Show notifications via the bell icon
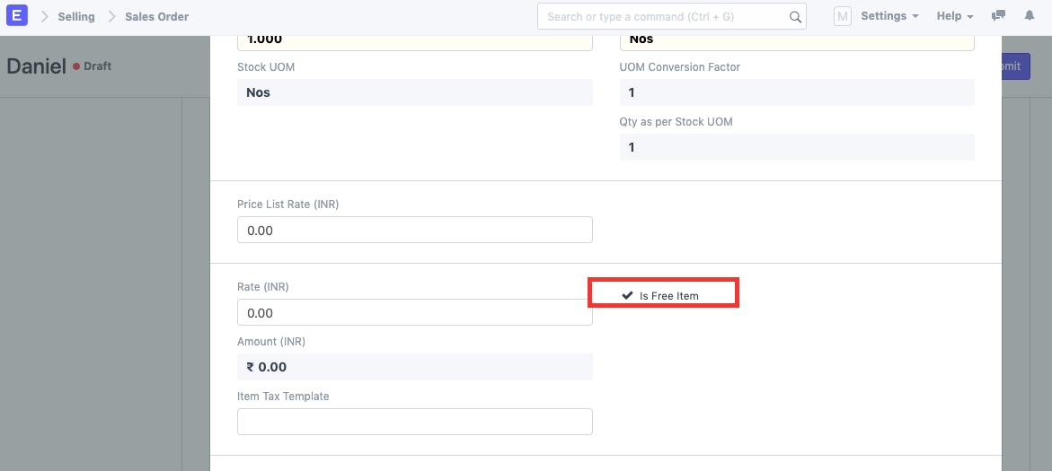1052x471 pixels. coord(1030,16)
